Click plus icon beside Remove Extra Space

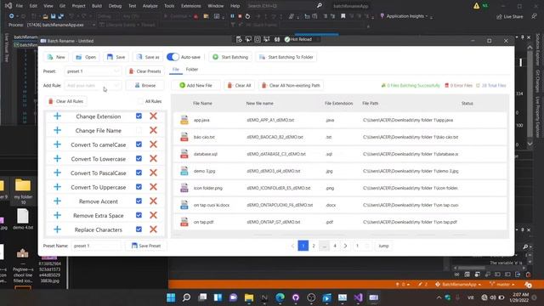coord(58,215)
